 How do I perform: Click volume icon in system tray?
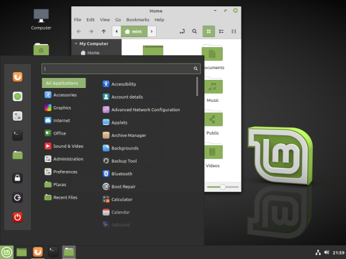tap(326, 252)
